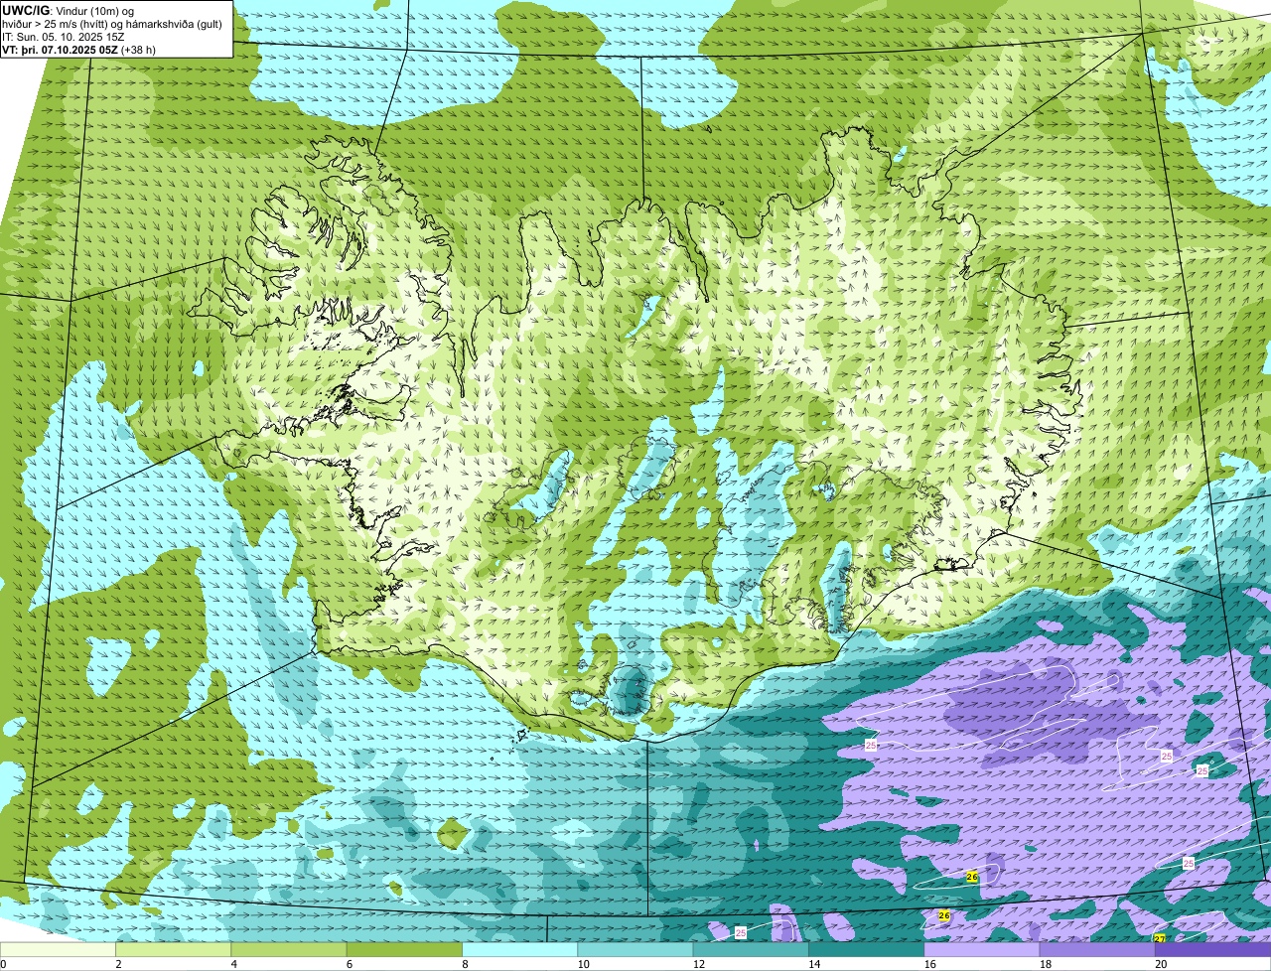Click the legend swatch between 10 and 12
The height and width of the screenshot is (971, 1271).
635,950
